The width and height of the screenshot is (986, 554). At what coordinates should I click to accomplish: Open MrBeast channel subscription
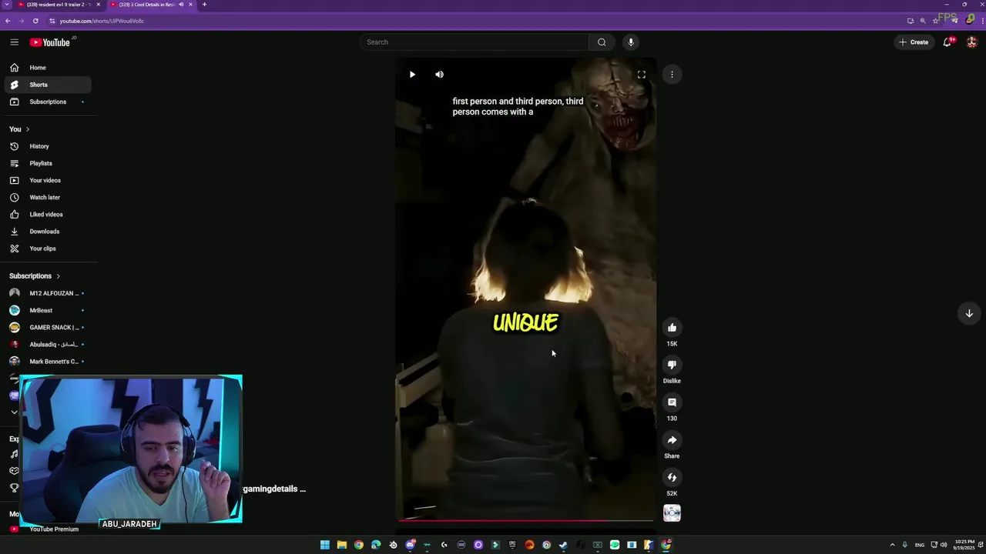[x=48, y=310]
